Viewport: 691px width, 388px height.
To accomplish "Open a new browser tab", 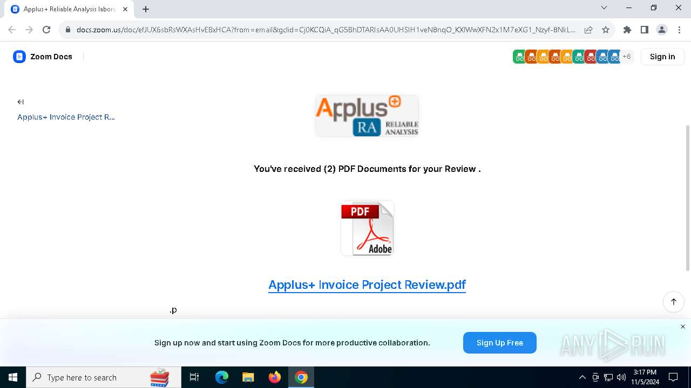I will [146, 9].
